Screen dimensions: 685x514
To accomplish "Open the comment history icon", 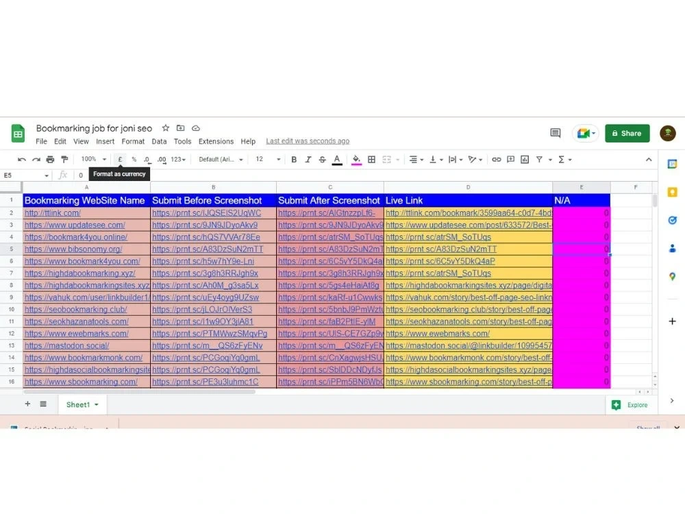I will [x=556, y=133].
